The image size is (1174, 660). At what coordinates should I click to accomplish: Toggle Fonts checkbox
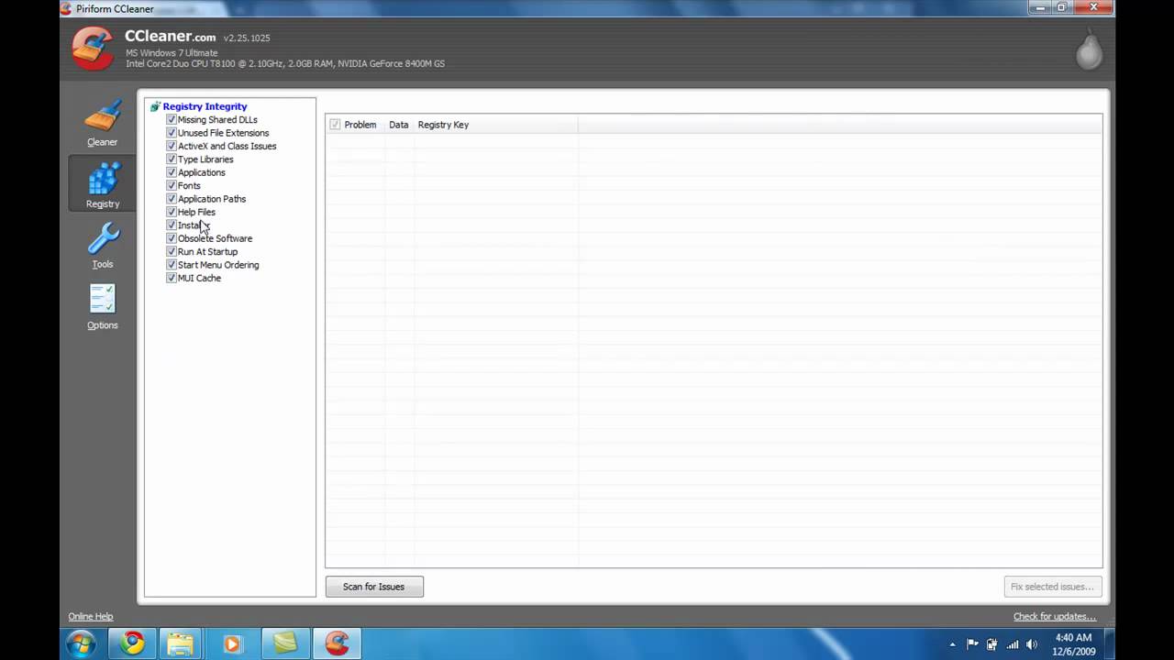point(172,185)
